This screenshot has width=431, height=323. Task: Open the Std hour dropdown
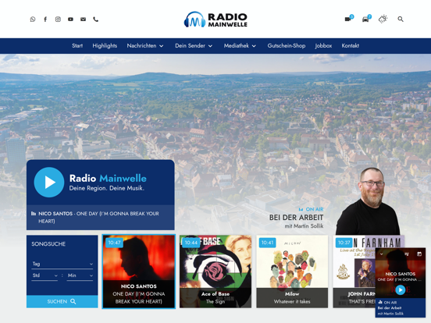pos(45,275)
